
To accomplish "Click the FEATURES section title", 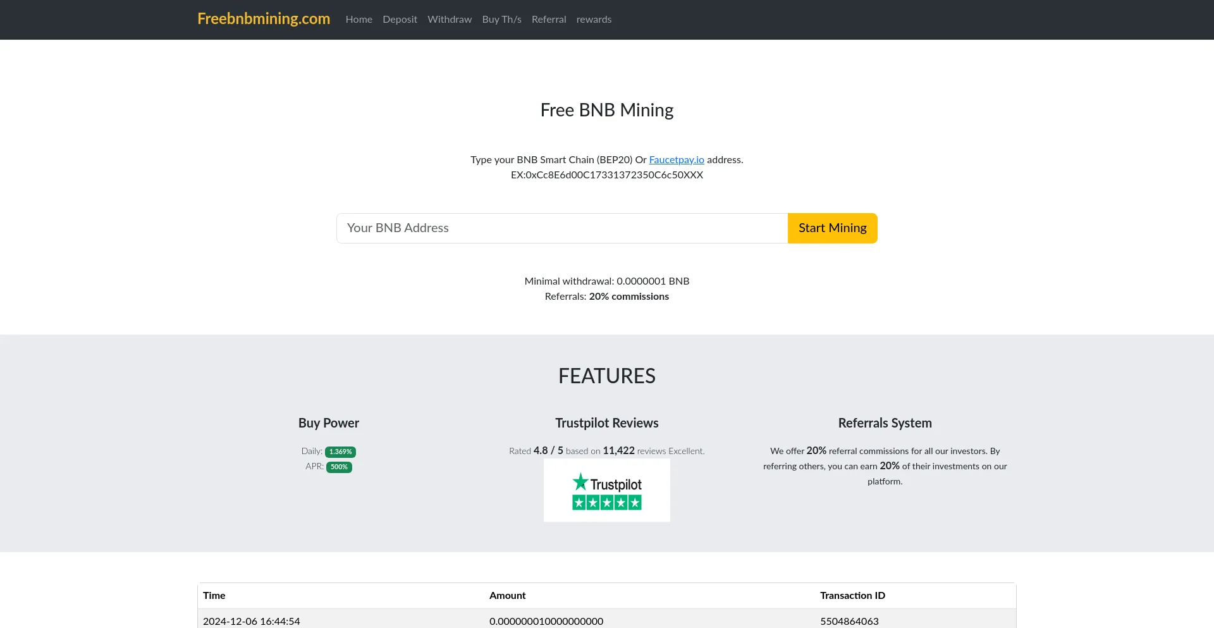I will (606, 375).
